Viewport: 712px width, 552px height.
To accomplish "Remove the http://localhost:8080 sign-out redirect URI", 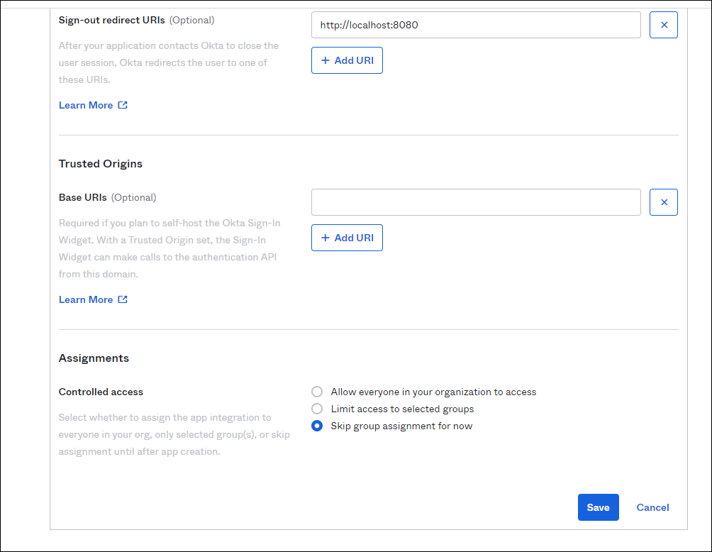I will point(664,25).
